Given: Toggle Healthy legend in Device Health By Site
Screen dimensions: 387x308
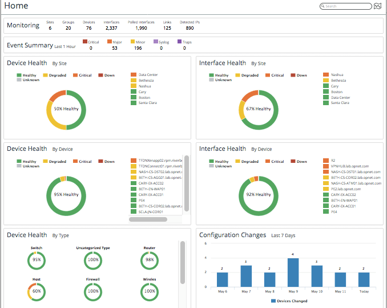Looking at the screenshot, I should pyautogui.click(x=26, y=75).
